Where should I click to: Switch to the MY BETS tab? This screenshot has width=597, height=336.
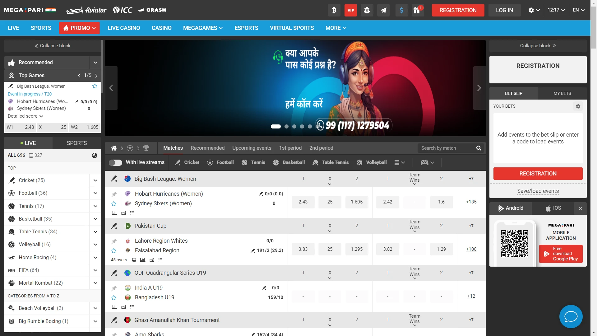coord(562,93)
